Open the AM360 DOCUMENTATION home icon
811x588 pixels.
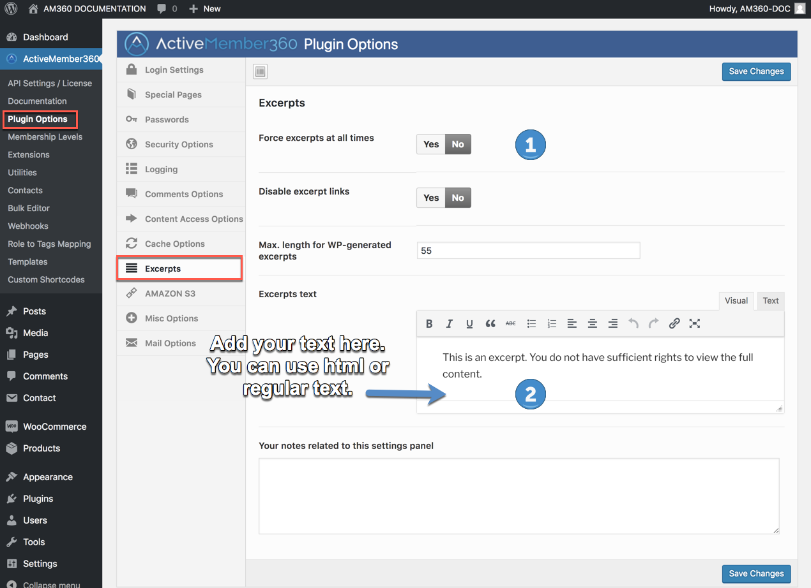point(33,8)
